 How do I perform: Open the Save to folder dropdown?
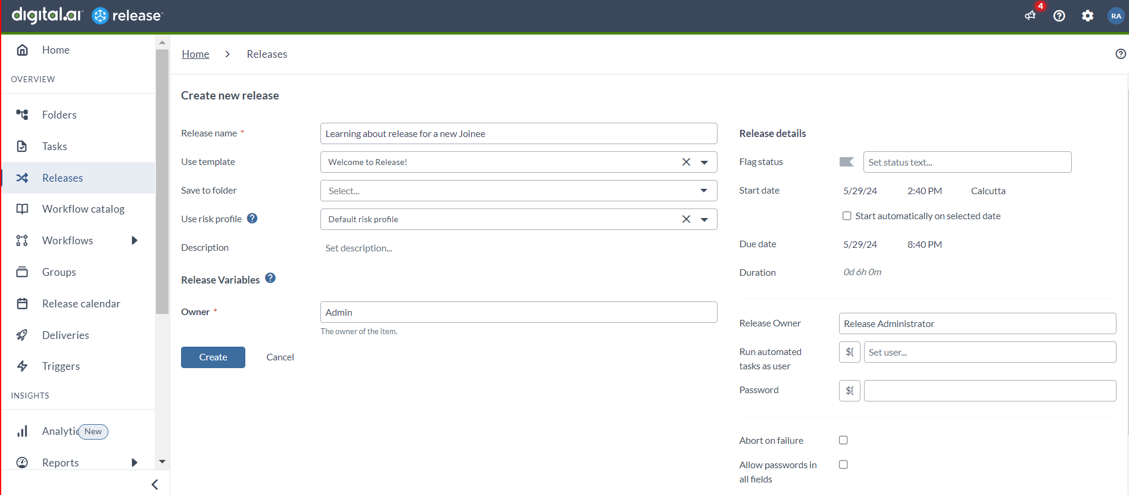pyautogui.click(x=519, y=191)
